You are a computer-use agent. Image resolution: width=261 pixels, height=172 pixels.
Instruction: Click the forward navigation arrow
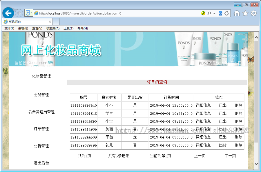point(19,13)
